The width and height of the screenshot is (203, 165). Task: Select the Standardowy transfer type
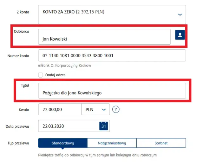tap(63, 143)
